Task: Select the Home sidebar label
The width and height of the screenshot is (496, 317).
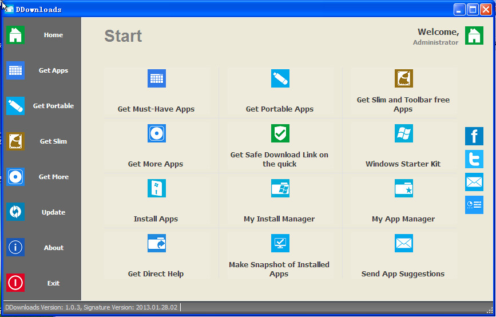Action: pyautogui.click(x=53, y=35)
